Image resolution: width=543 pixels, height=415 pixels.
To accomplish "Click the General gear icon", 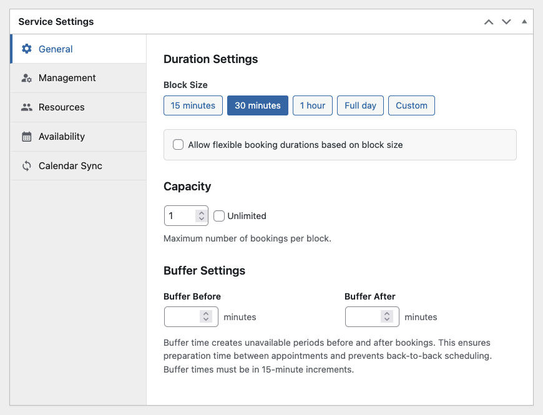I will (x=27, y=49).
